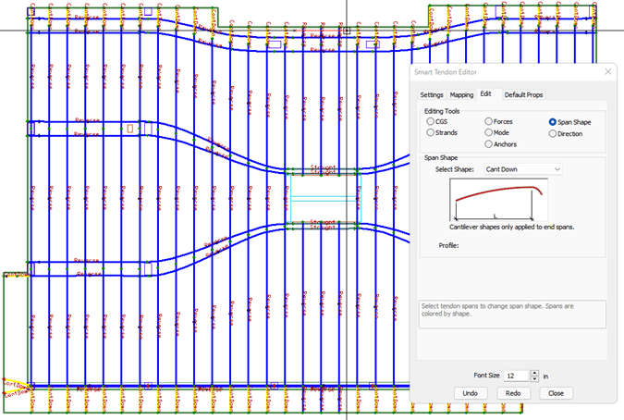624x420 pixels.
Task: Click the Font Size input field
Action: (516, 376)
